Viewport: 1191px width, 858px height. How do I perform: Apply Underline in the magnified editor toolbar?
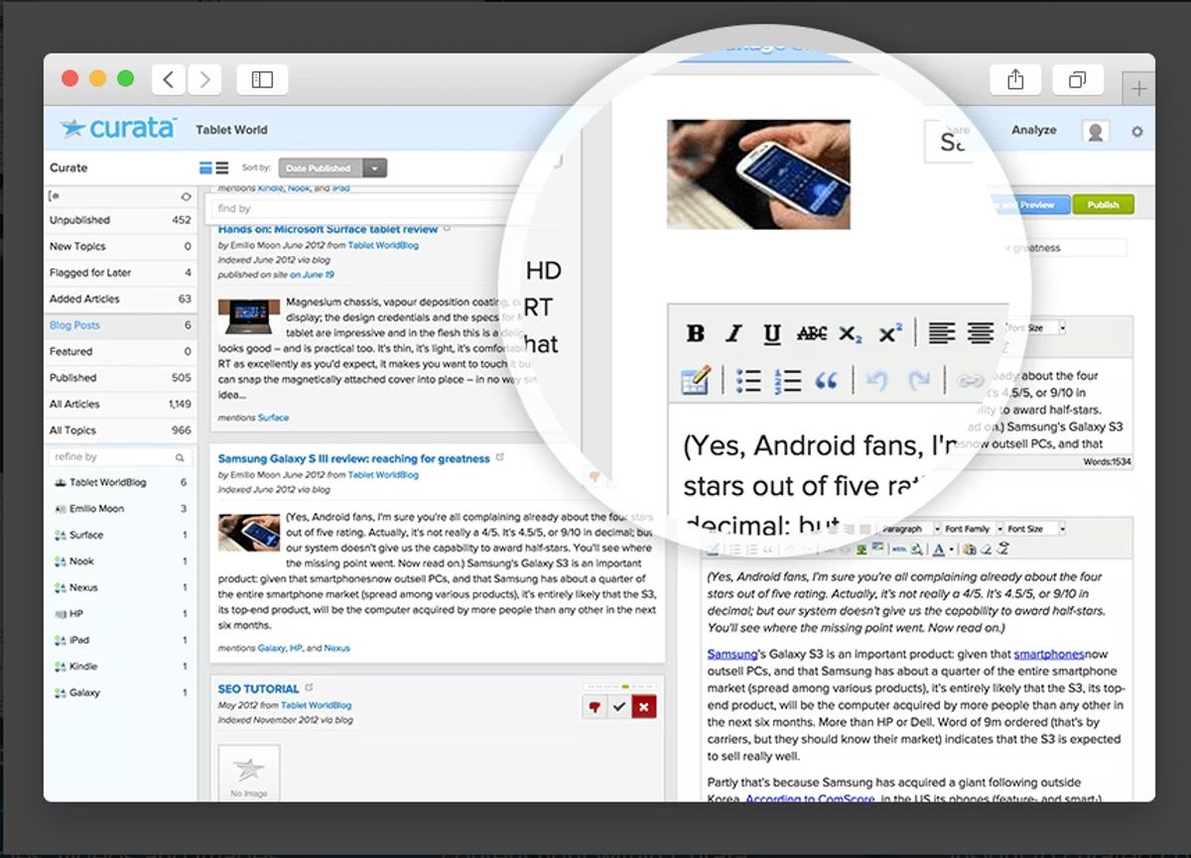tap(772, 333)
